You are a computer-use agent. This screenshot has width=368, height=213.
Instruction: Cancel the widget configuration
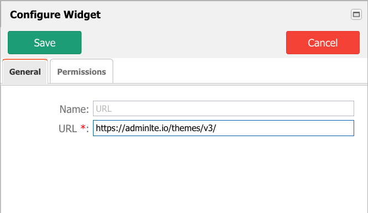click(x=323, y=43)
